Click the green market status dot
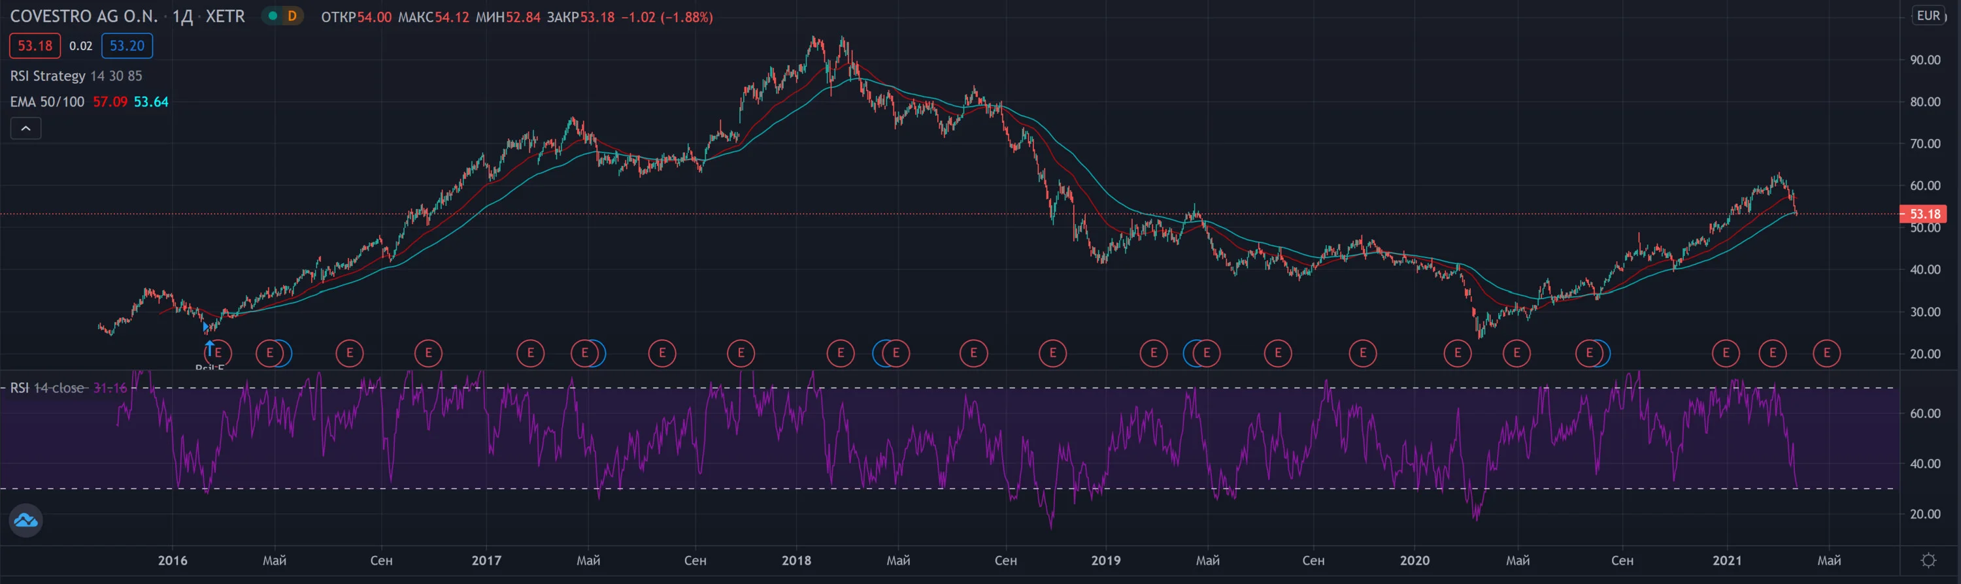The width and height of the screenshot is (1961, 584). (x=273, y=16)
